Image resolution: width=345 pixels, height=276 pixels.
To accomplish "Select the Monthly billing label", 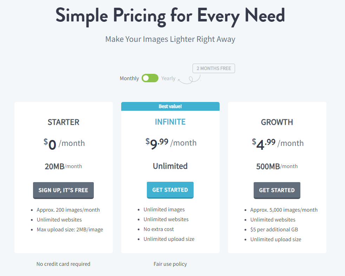I will 129,78.
